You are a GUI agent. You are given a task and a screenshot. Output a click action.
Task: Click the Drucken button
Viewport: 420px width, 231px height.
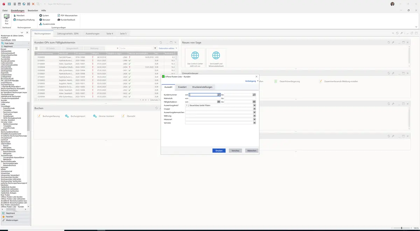coord(219,150)
